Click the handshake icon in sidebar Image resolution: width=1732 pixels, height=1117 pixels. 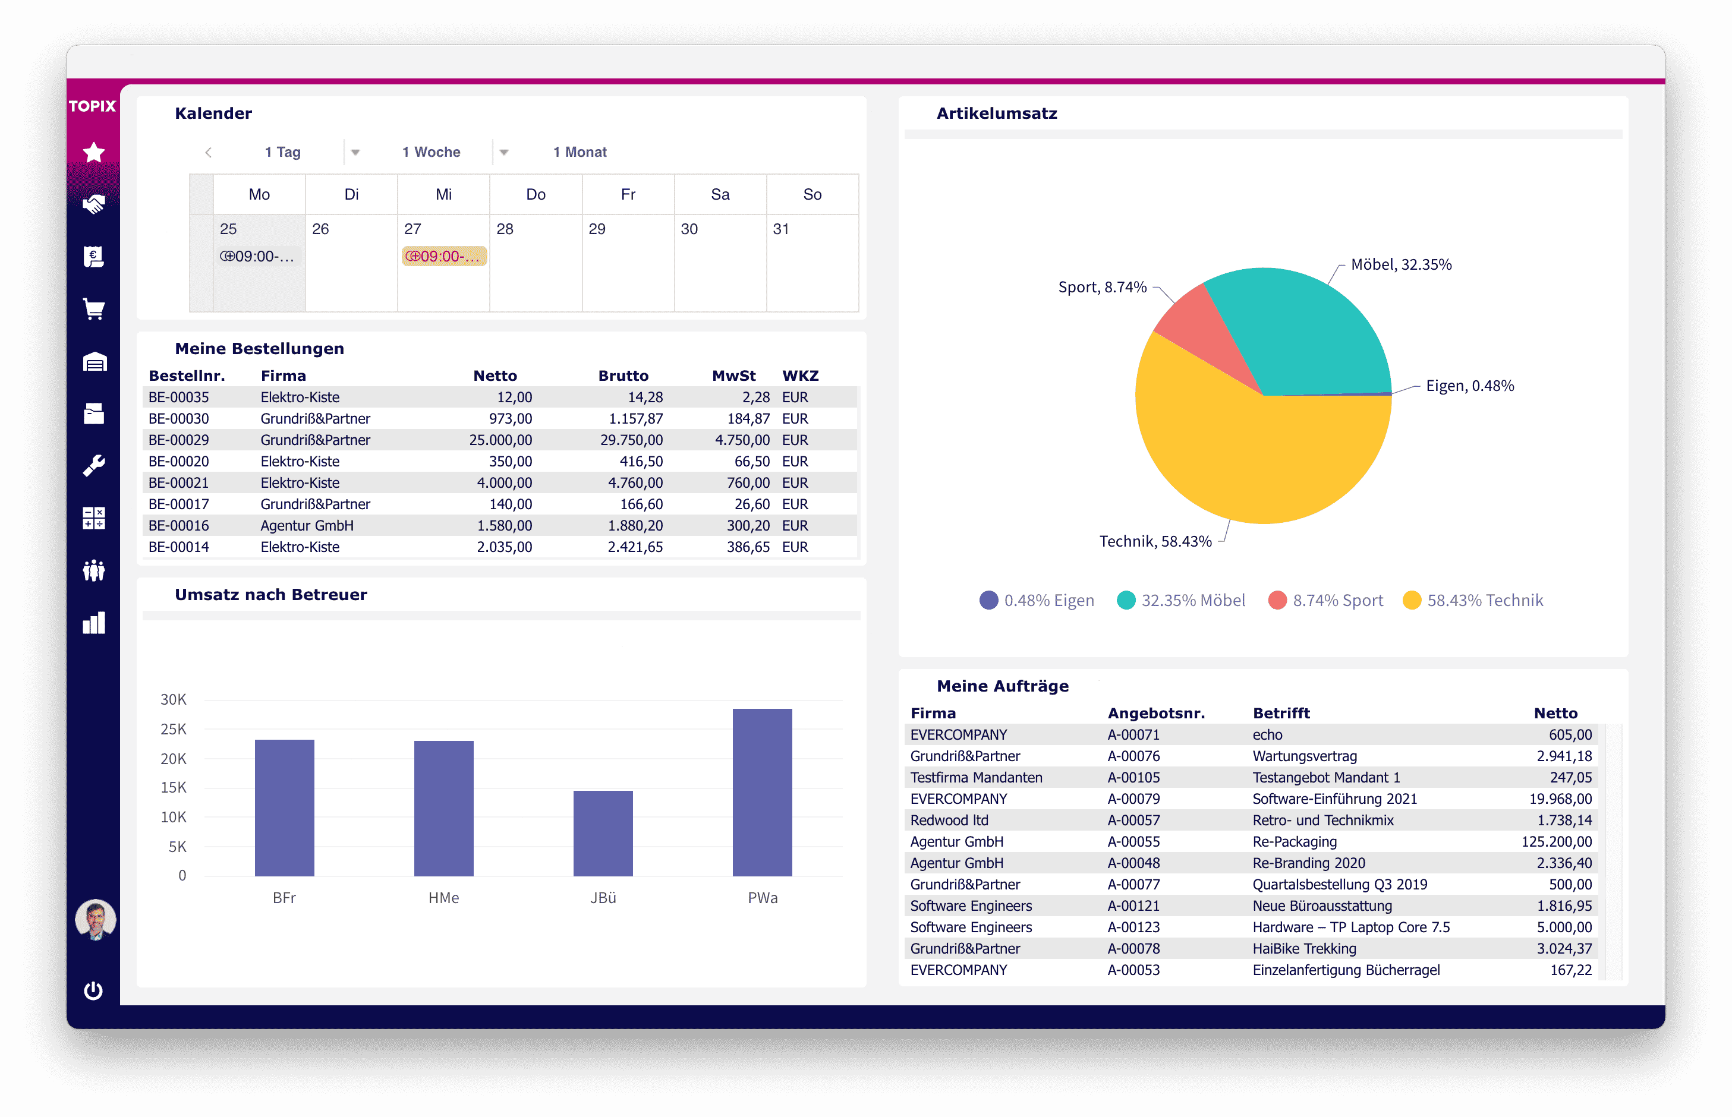pos(93,204)
